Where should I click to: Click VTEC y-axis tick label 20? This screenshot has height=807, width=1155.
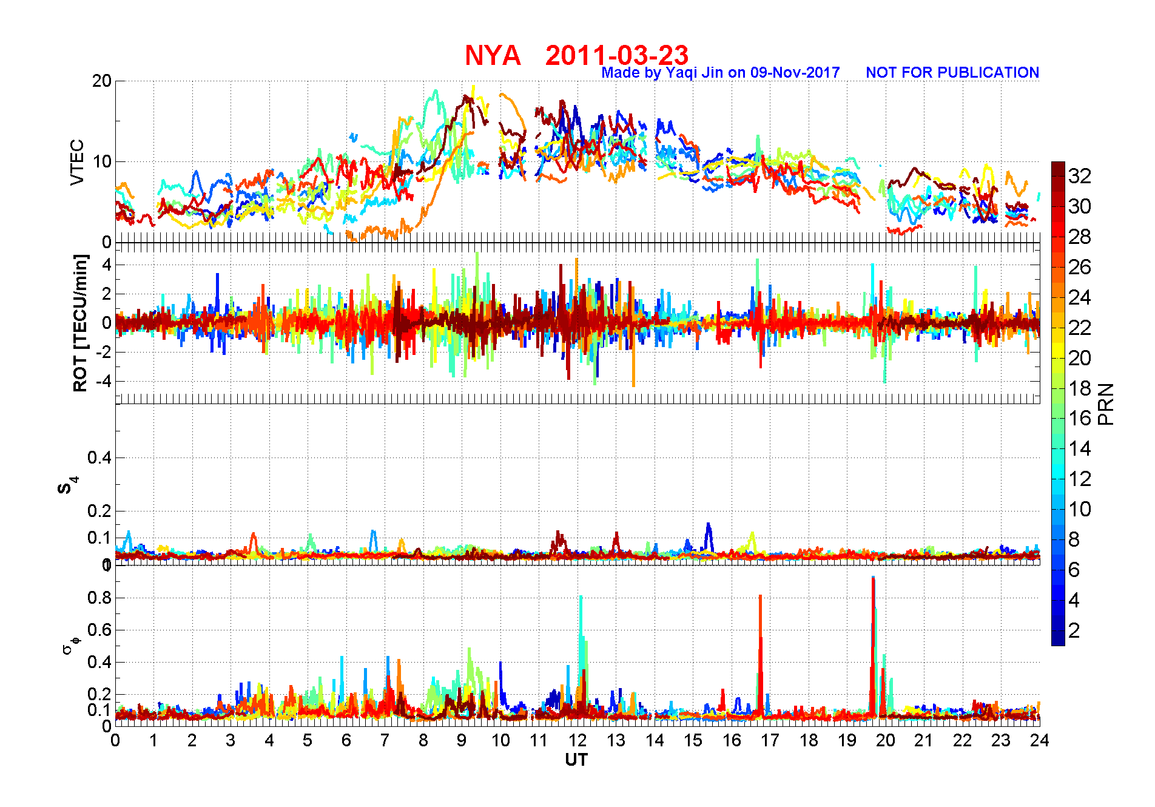(101, 81)
